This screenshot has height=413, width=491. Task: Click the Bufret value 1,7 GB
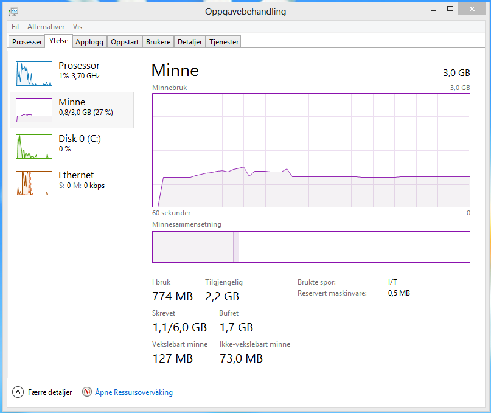click(x=236, y=327)
